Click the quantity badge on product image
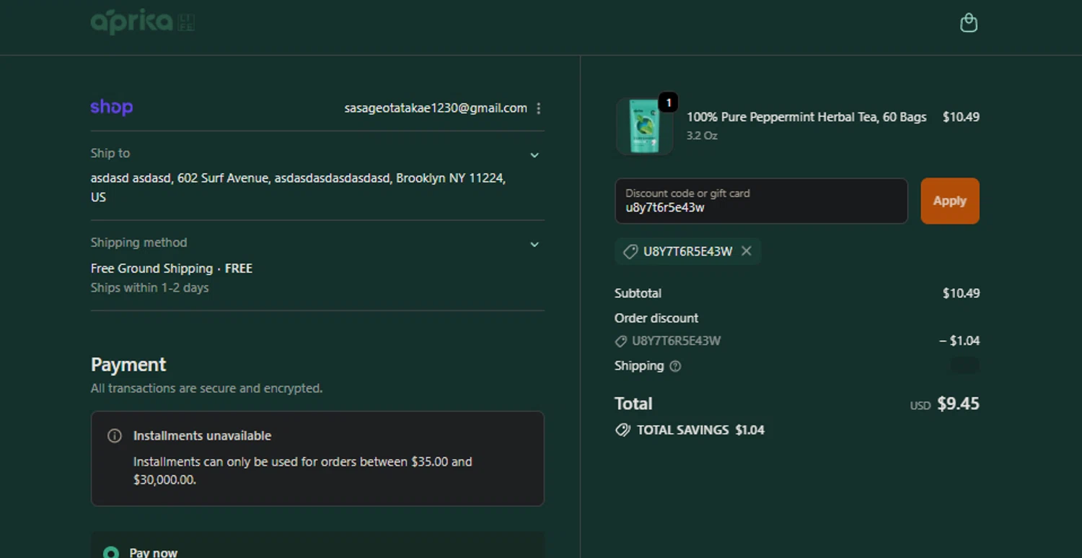This screenshot has width=1082, height=558. tap(669, 103)
